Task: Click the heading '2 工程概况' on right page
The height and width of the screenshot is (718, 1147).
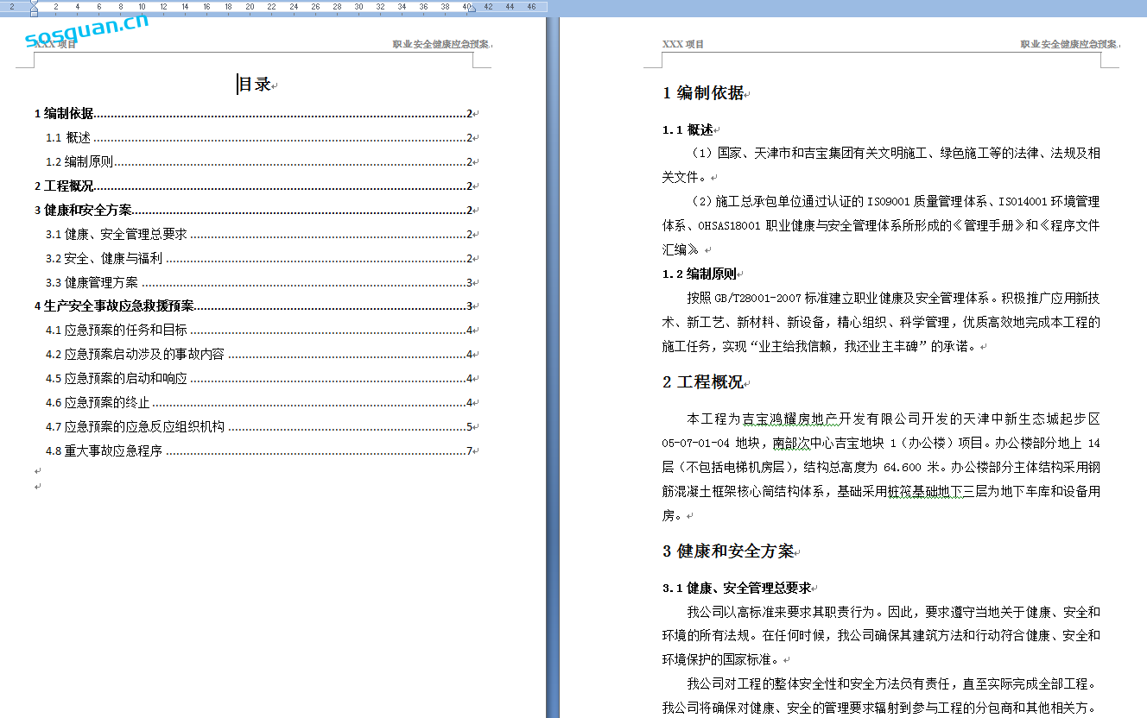Action: click(702, 382)
